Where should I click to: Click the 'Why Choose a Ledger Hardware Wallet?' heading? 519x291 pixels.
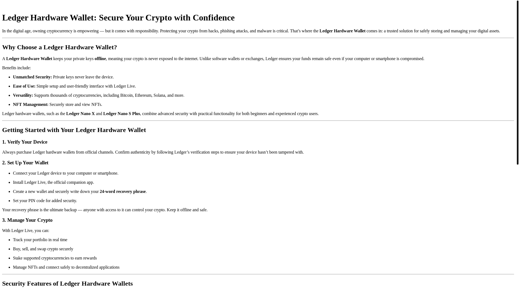point(59,47)
